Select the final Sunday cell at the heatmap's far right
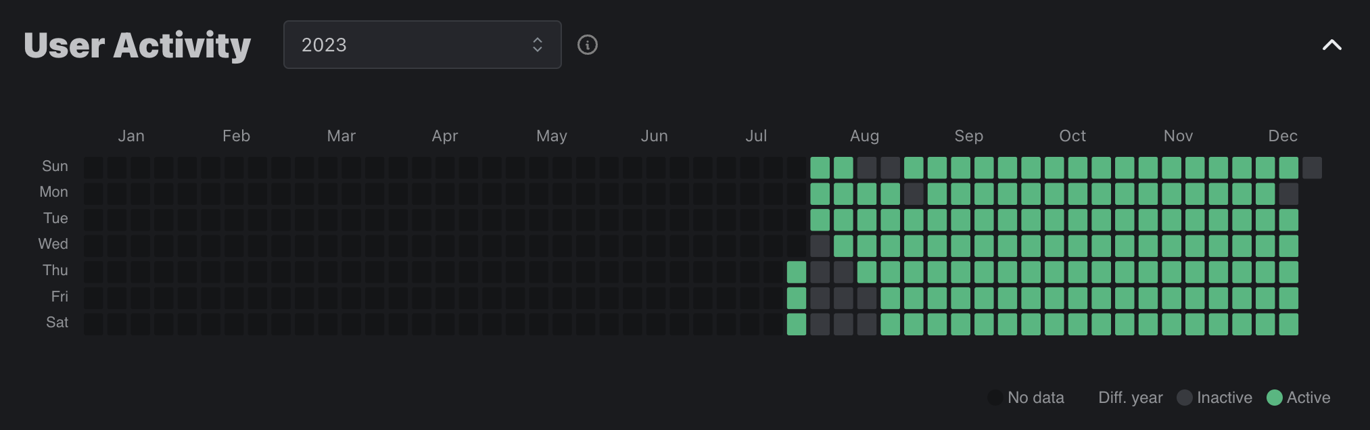The height and width of the screenshot is (430, 1370). (1312, 168)
